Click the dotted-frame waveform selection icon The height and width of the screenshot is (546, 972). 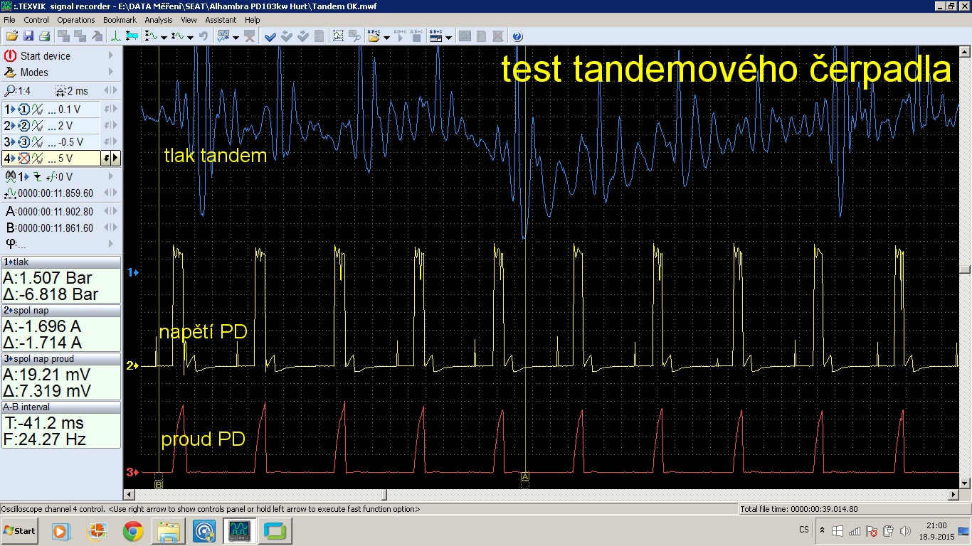(338, 36)
